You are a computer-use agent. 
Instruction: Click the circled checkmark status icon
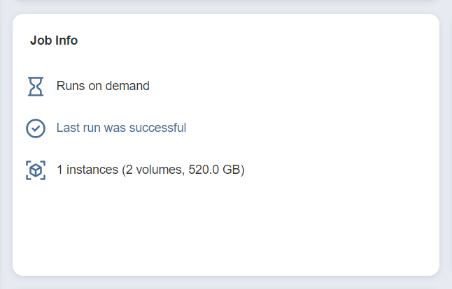point(36,128)
